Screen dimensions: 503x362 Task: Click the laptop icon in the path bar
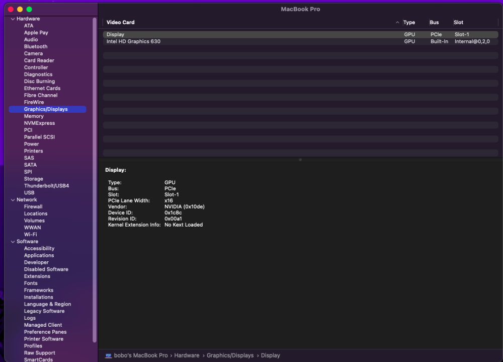(109, 355)
